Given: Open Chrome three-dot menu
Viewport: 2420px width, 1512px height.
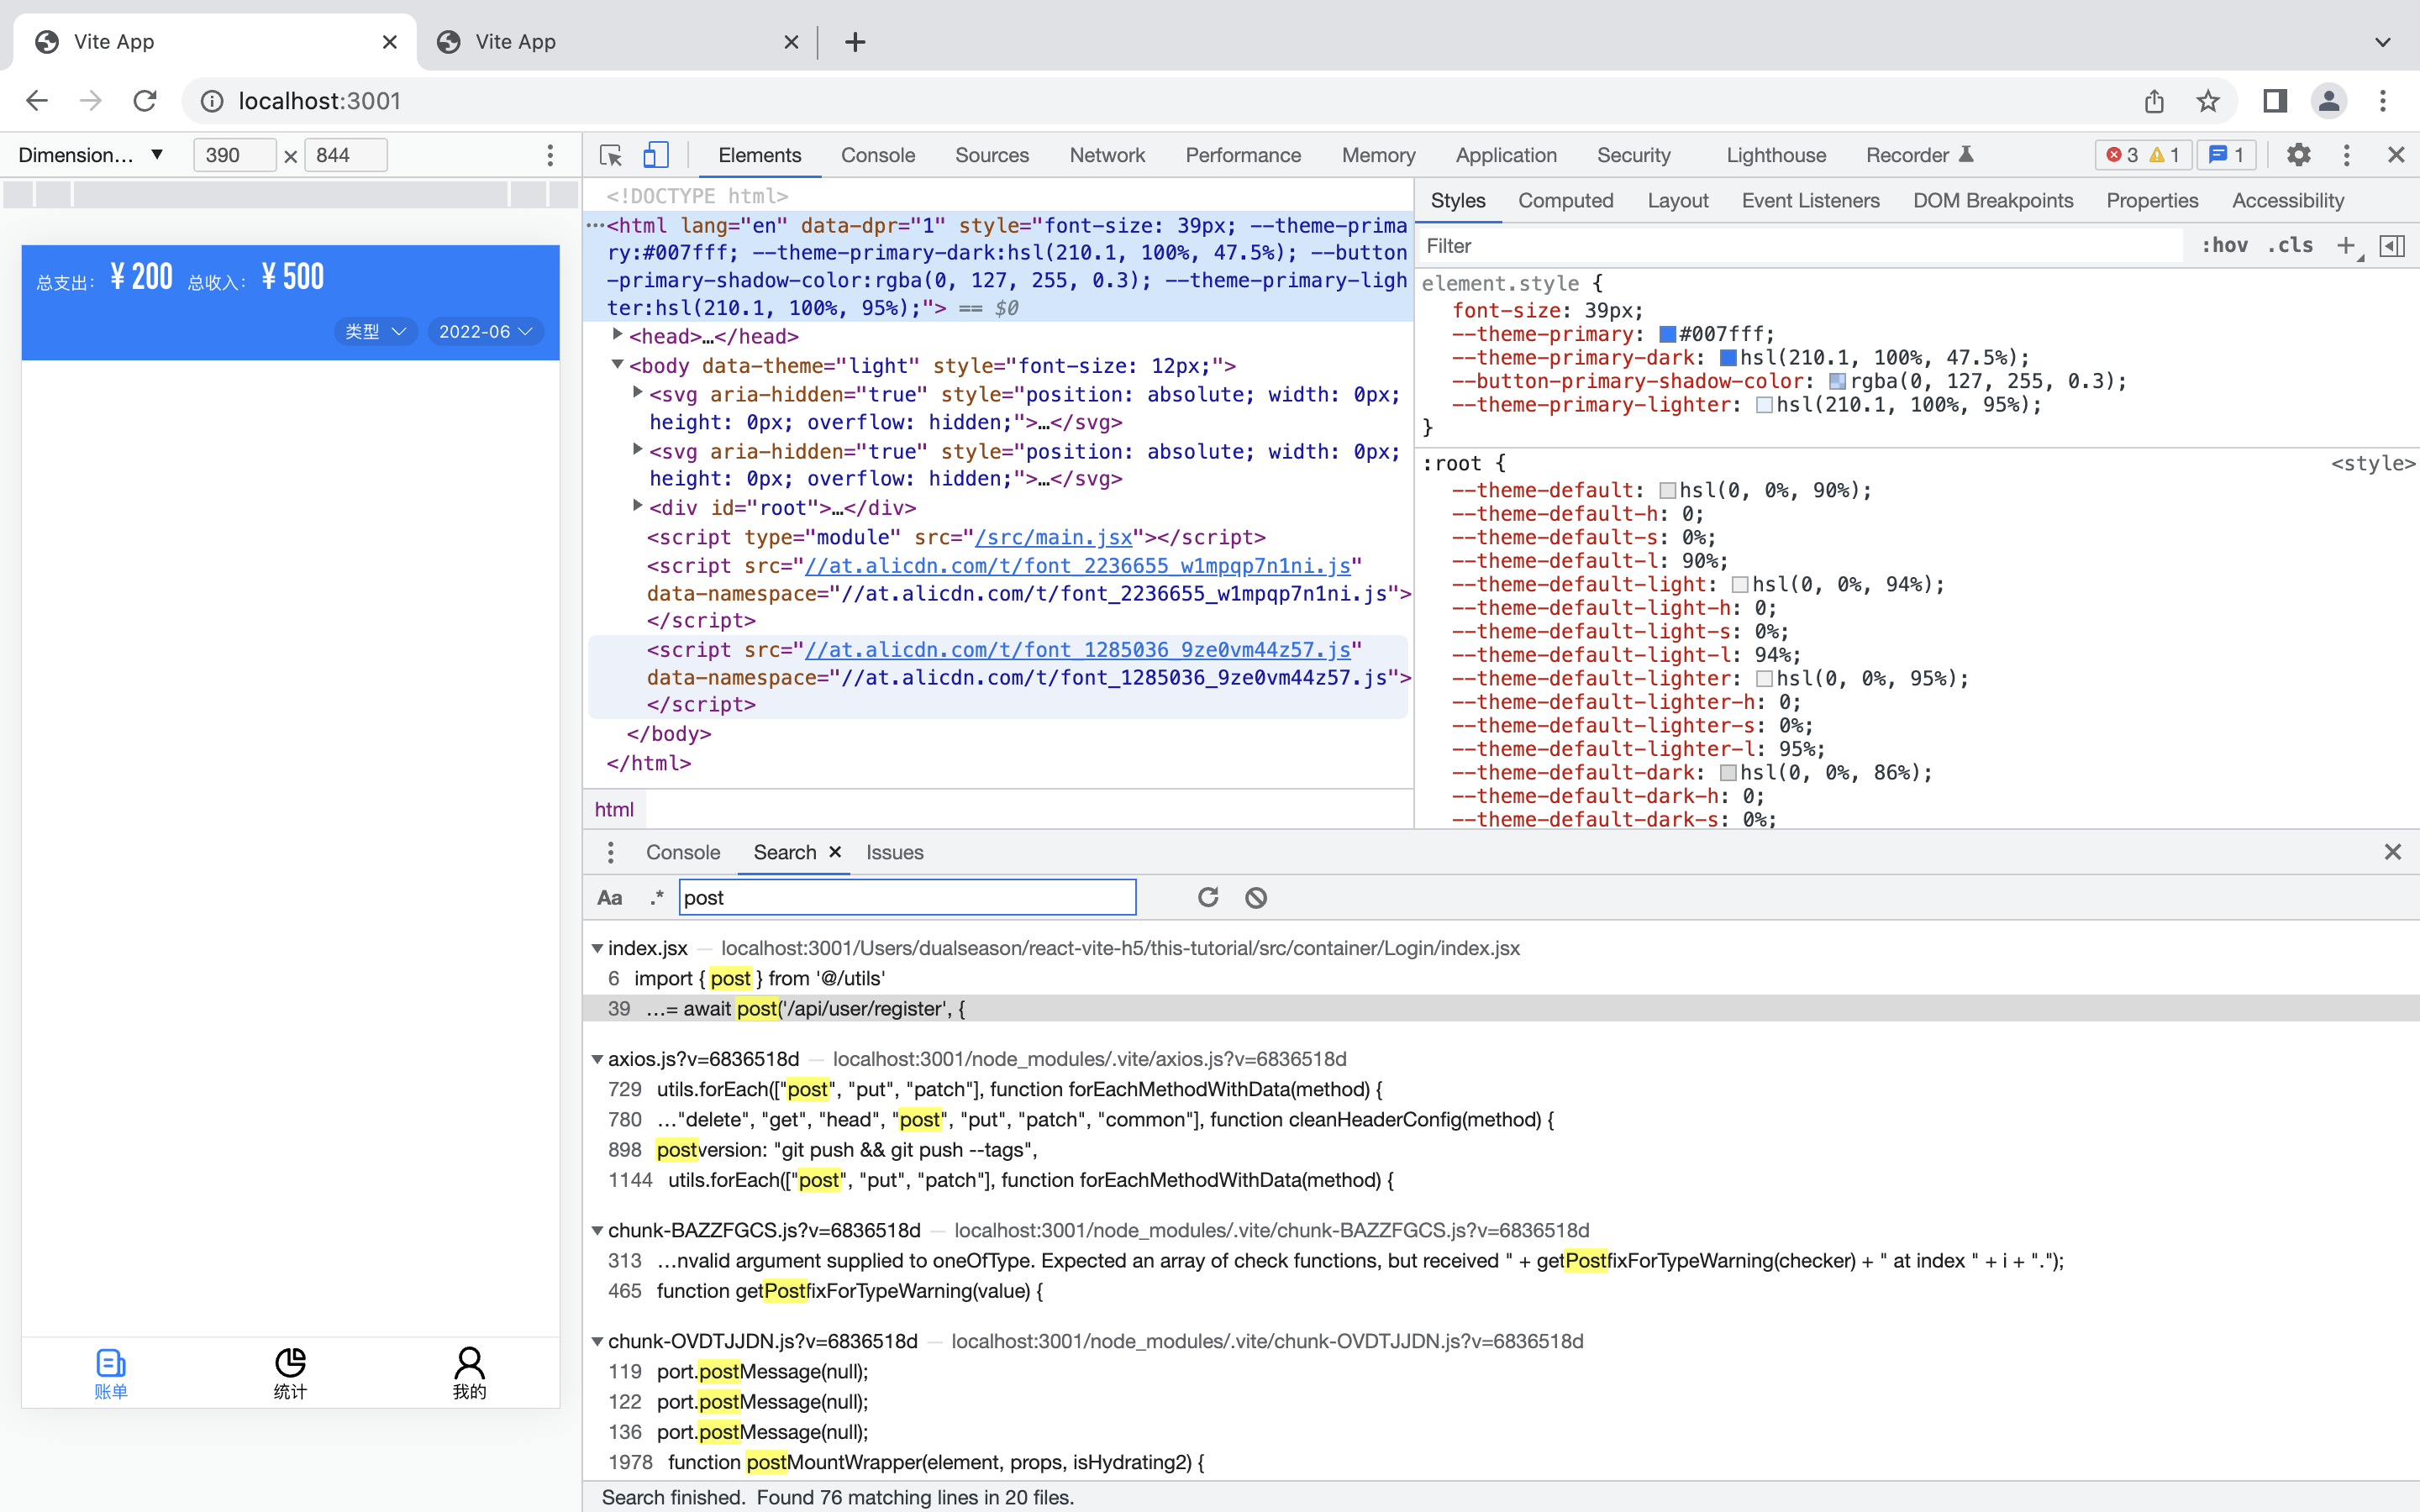Looking at the screenshot, I should pos(2383,101).
